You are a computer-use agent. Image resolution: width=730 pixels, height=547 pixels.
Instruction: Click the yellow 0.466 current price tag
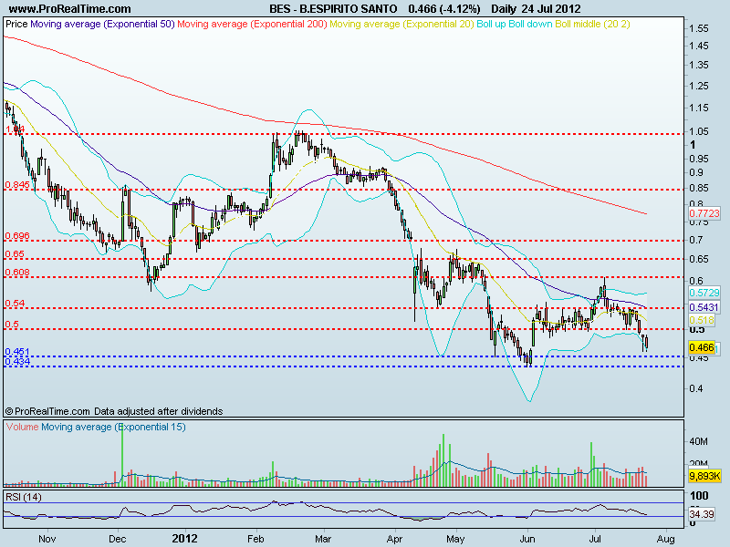pos(702,347)
